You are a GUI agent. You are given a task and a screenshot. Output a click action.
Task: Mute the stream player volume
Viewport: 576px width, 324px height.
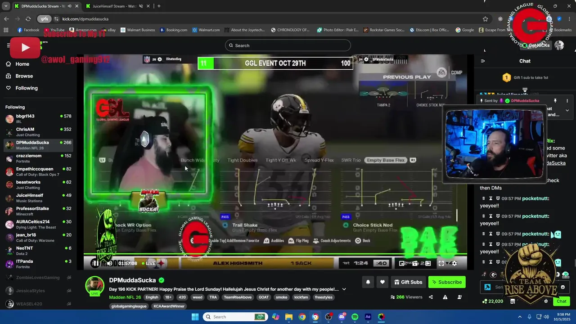(109, 263)
